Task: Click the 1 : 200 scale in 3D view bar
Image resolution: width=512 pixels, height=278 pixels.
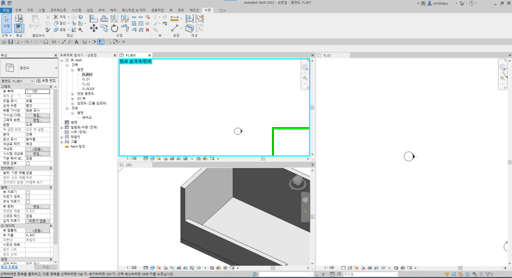Action: [x=132, y=268]
